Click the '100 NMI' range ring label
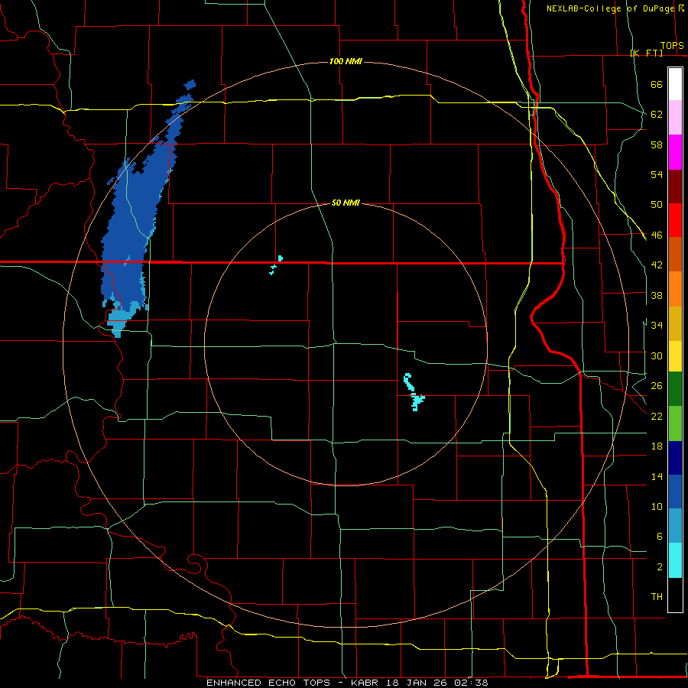 tap(346, 61)
